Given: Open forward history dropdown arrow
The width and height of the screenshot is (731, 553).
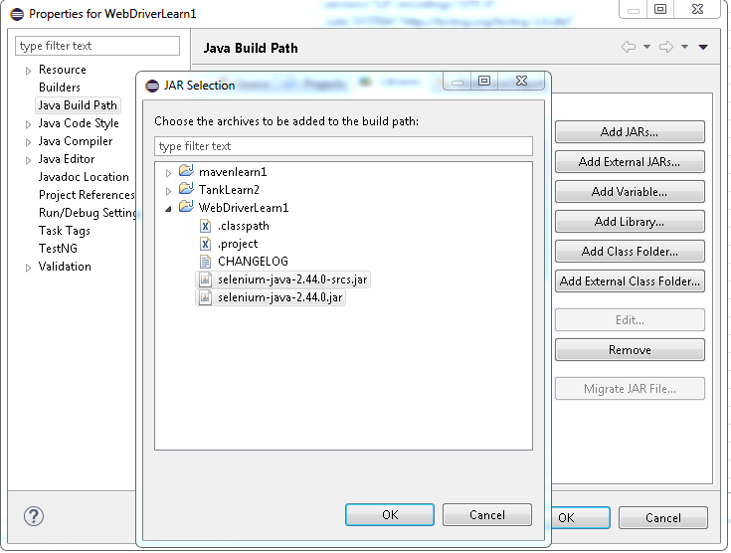Looking at the screenshot, I should coord(684,47).
